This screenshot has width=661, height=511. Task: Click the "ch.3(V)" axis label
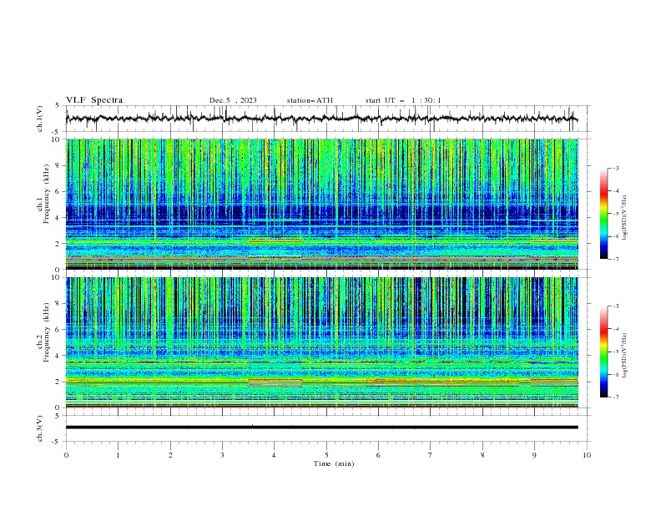pyautogui.click(x=40, y=428)
